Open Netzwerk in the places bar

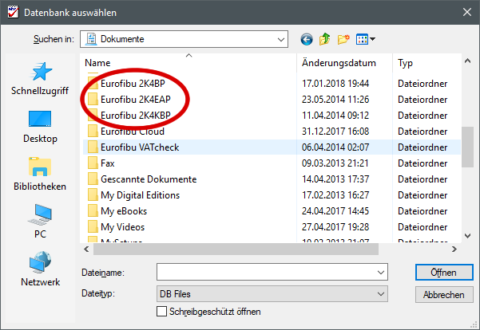40,269
